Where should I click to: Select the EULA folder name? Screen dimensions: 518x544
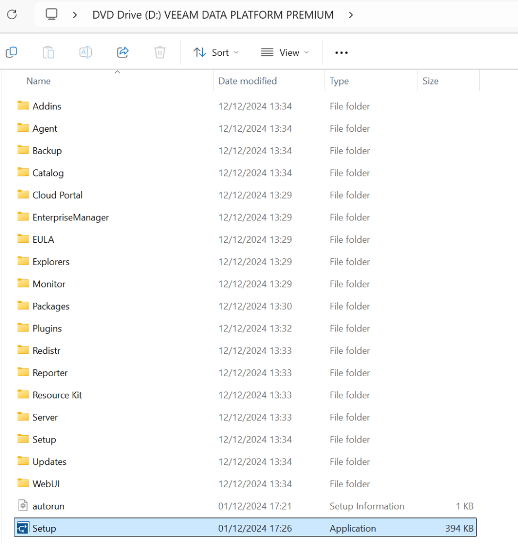coord(44,240)
